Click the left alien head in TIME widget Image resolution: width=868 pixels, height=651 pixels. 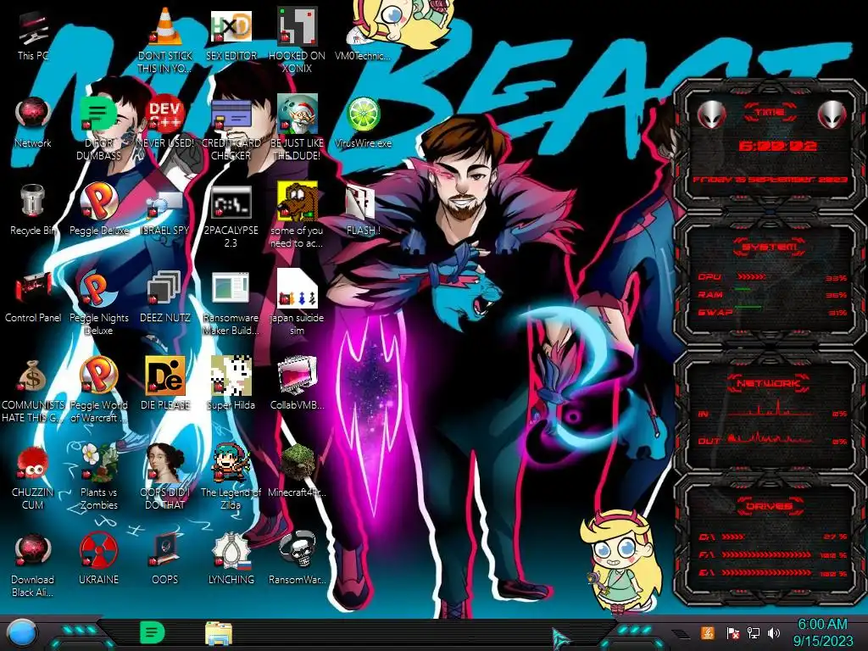pyautogui.click(x=710, y=115)
